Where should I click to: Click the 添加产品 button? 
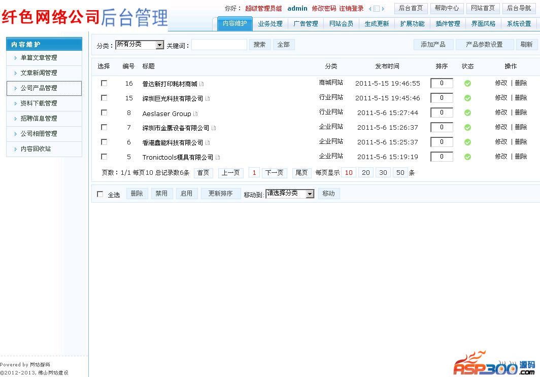coord(433,45)
